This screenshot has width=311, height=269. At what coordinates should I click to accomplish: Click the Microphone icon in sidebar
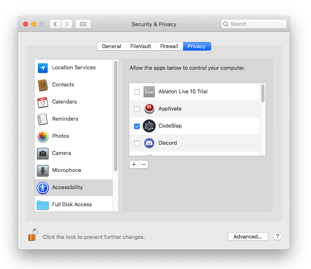coord(43,171)
